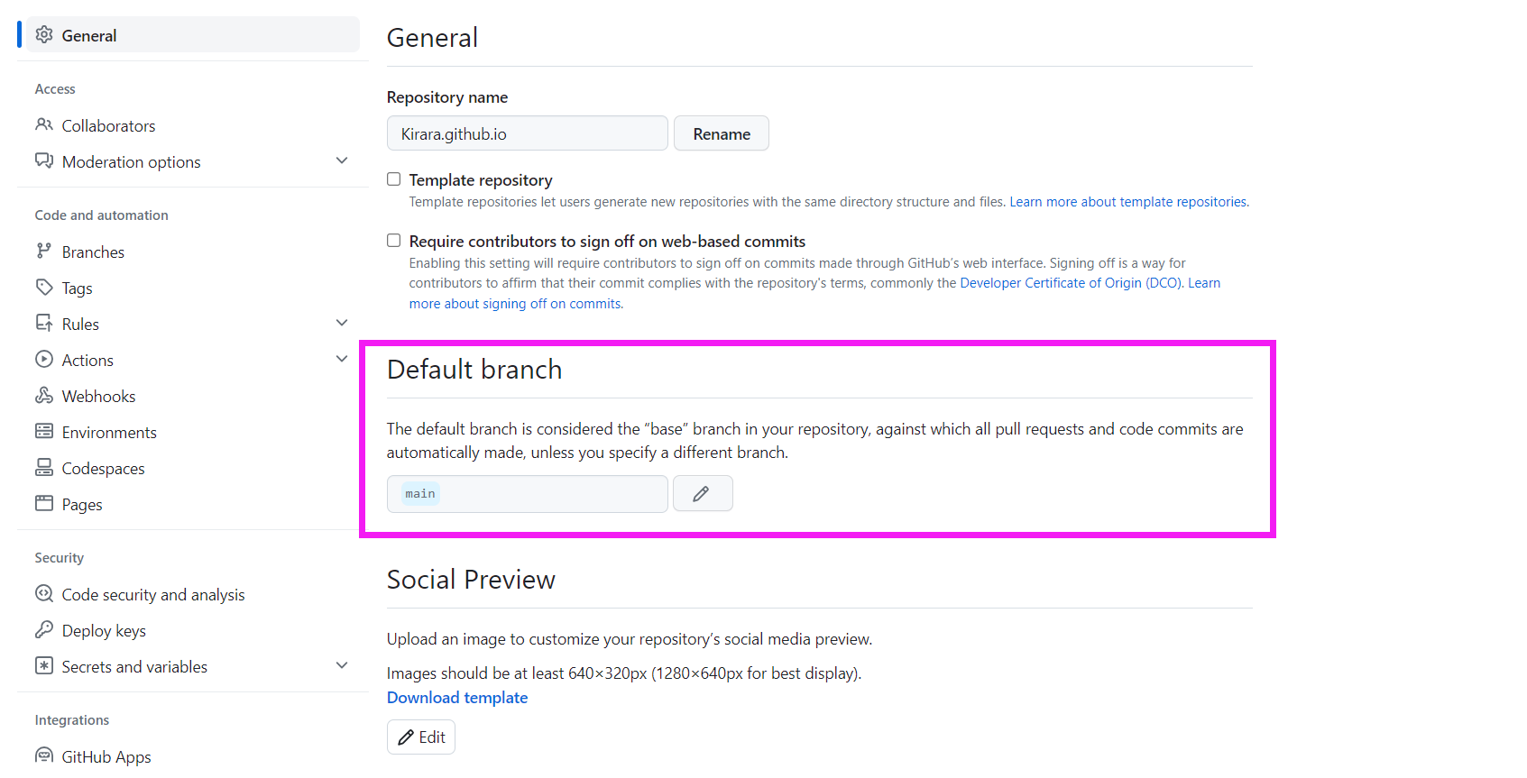Open the General settings tab
1527x778 pixels.
coord(192,35)
